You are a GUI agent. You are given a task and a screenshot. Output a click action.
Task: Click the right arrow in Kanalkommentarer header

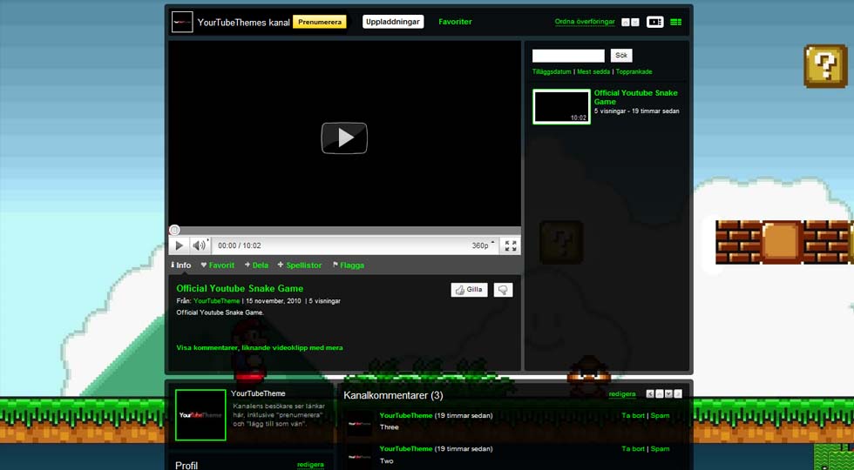pyautogui.click(x=678, y=393)
